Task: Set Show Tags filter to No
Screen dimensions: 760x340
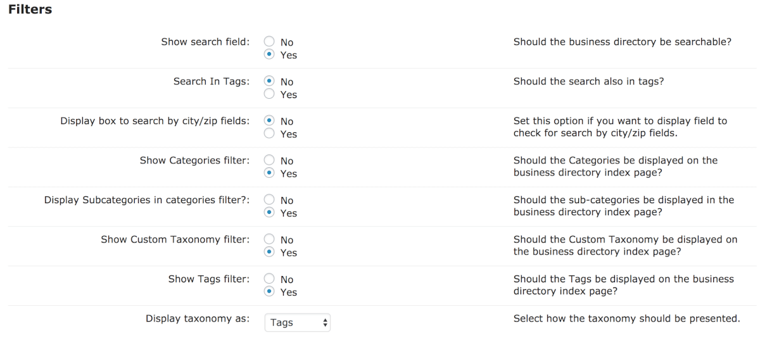Action: (x=269, y=279)
